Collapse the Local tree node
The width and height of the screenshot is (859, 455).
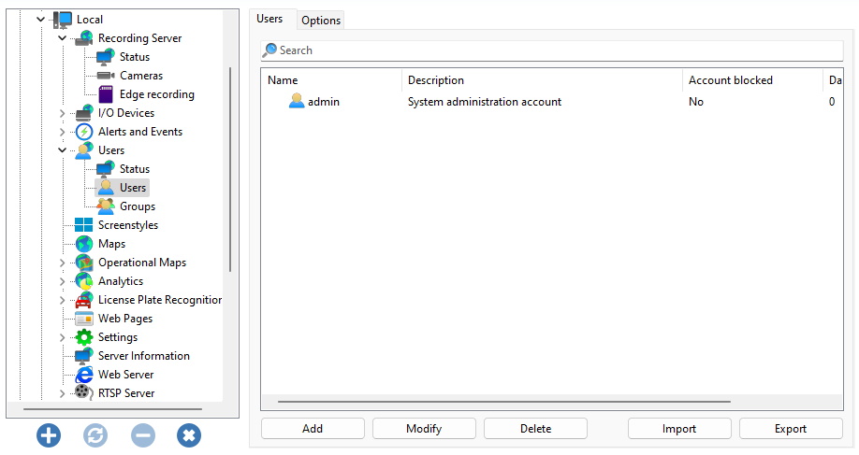pyautogui.click(x=40, y=20)
